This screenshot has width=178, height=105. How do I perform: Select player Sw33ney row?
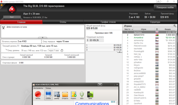pyautogui.click(x=149, y=32)
